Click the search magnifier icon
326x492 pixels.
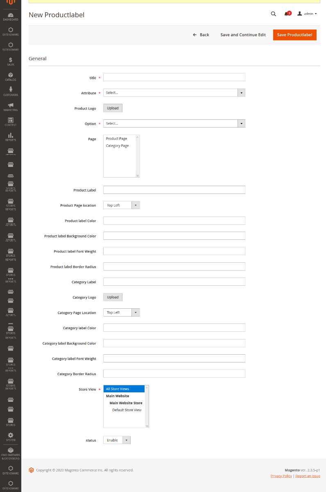[x=274, y=14]
